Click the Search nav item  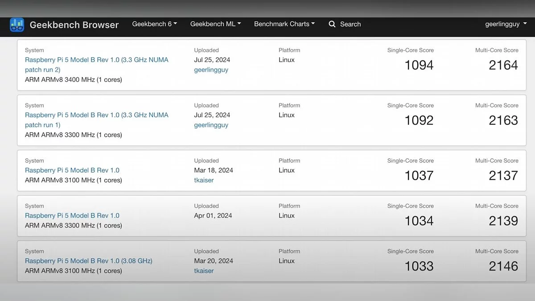coord(350,24)
